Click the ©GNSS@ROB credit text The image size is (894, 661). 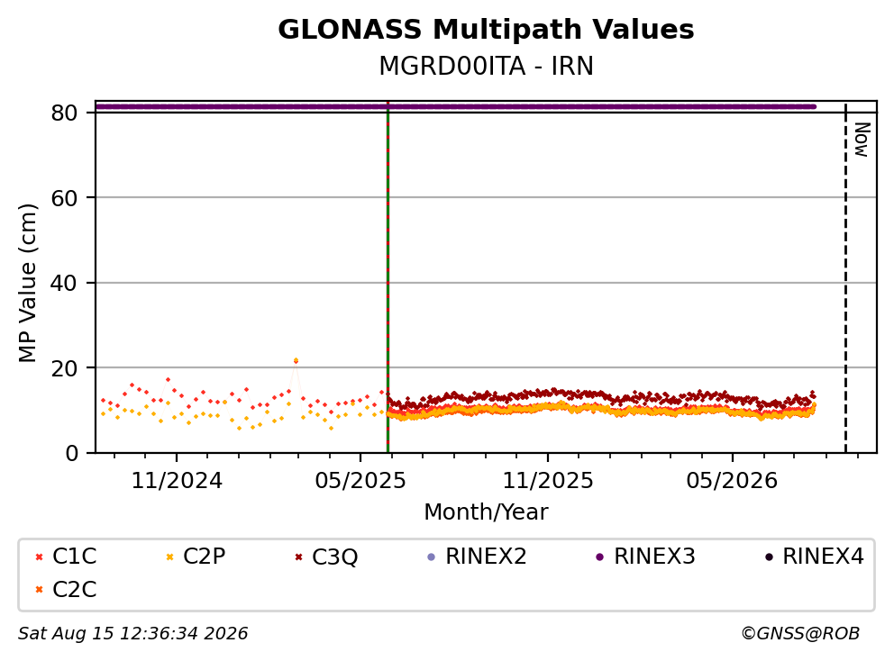[800, 633]
